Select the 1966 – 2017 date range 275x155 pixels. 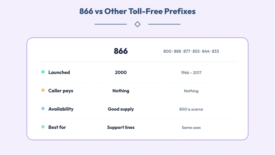point(191,73)
